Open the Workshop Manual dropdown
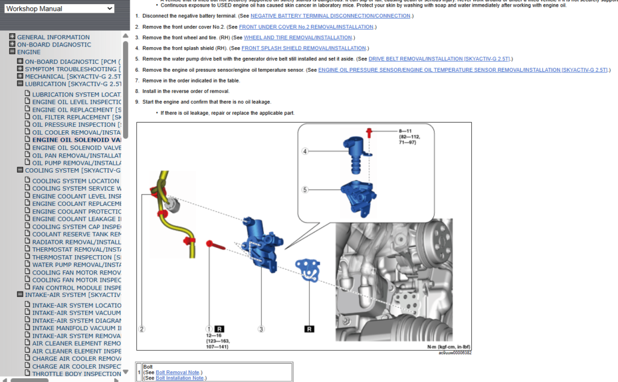 59,8
